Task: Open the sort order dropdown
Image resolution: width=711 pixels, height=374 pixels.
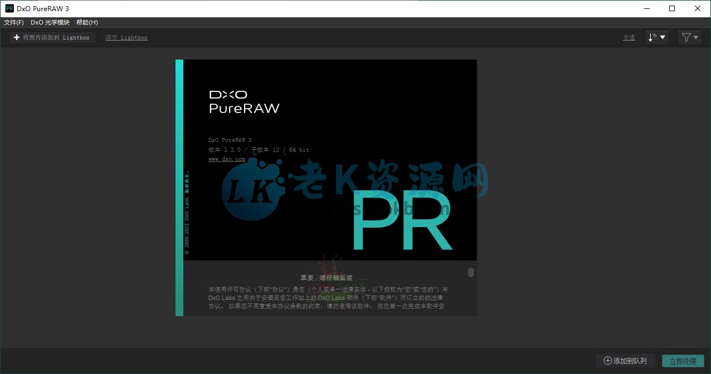Action: point(657,37)
